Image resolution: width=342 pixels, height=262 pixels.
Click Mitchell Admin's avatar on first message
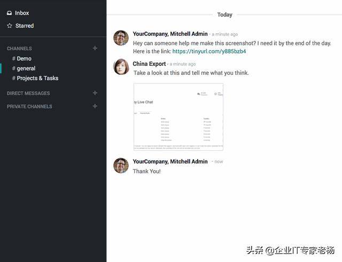pyautogui.click(x=121, y=38)
